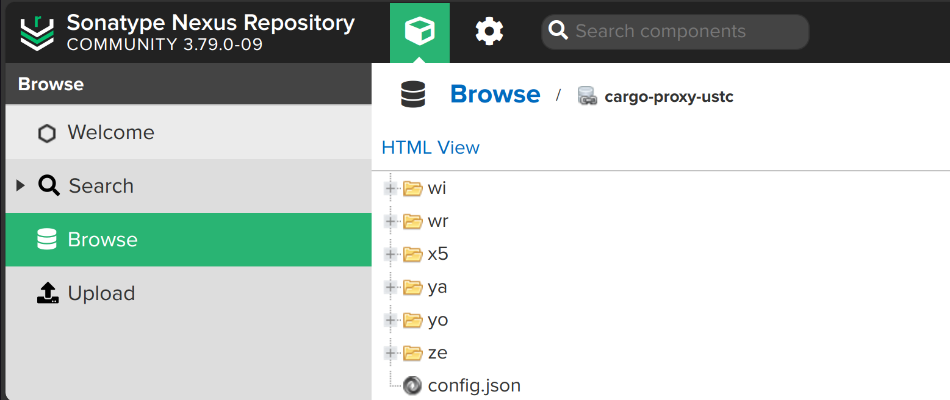Select the Browse item in sidebar
This screenshot has width=950, height=400.
(x=189, y=240)
